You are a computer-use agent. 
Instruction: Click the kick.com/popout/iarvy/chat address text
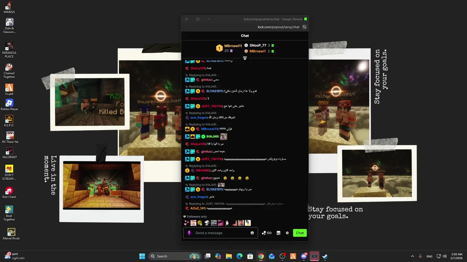[278, 27]
